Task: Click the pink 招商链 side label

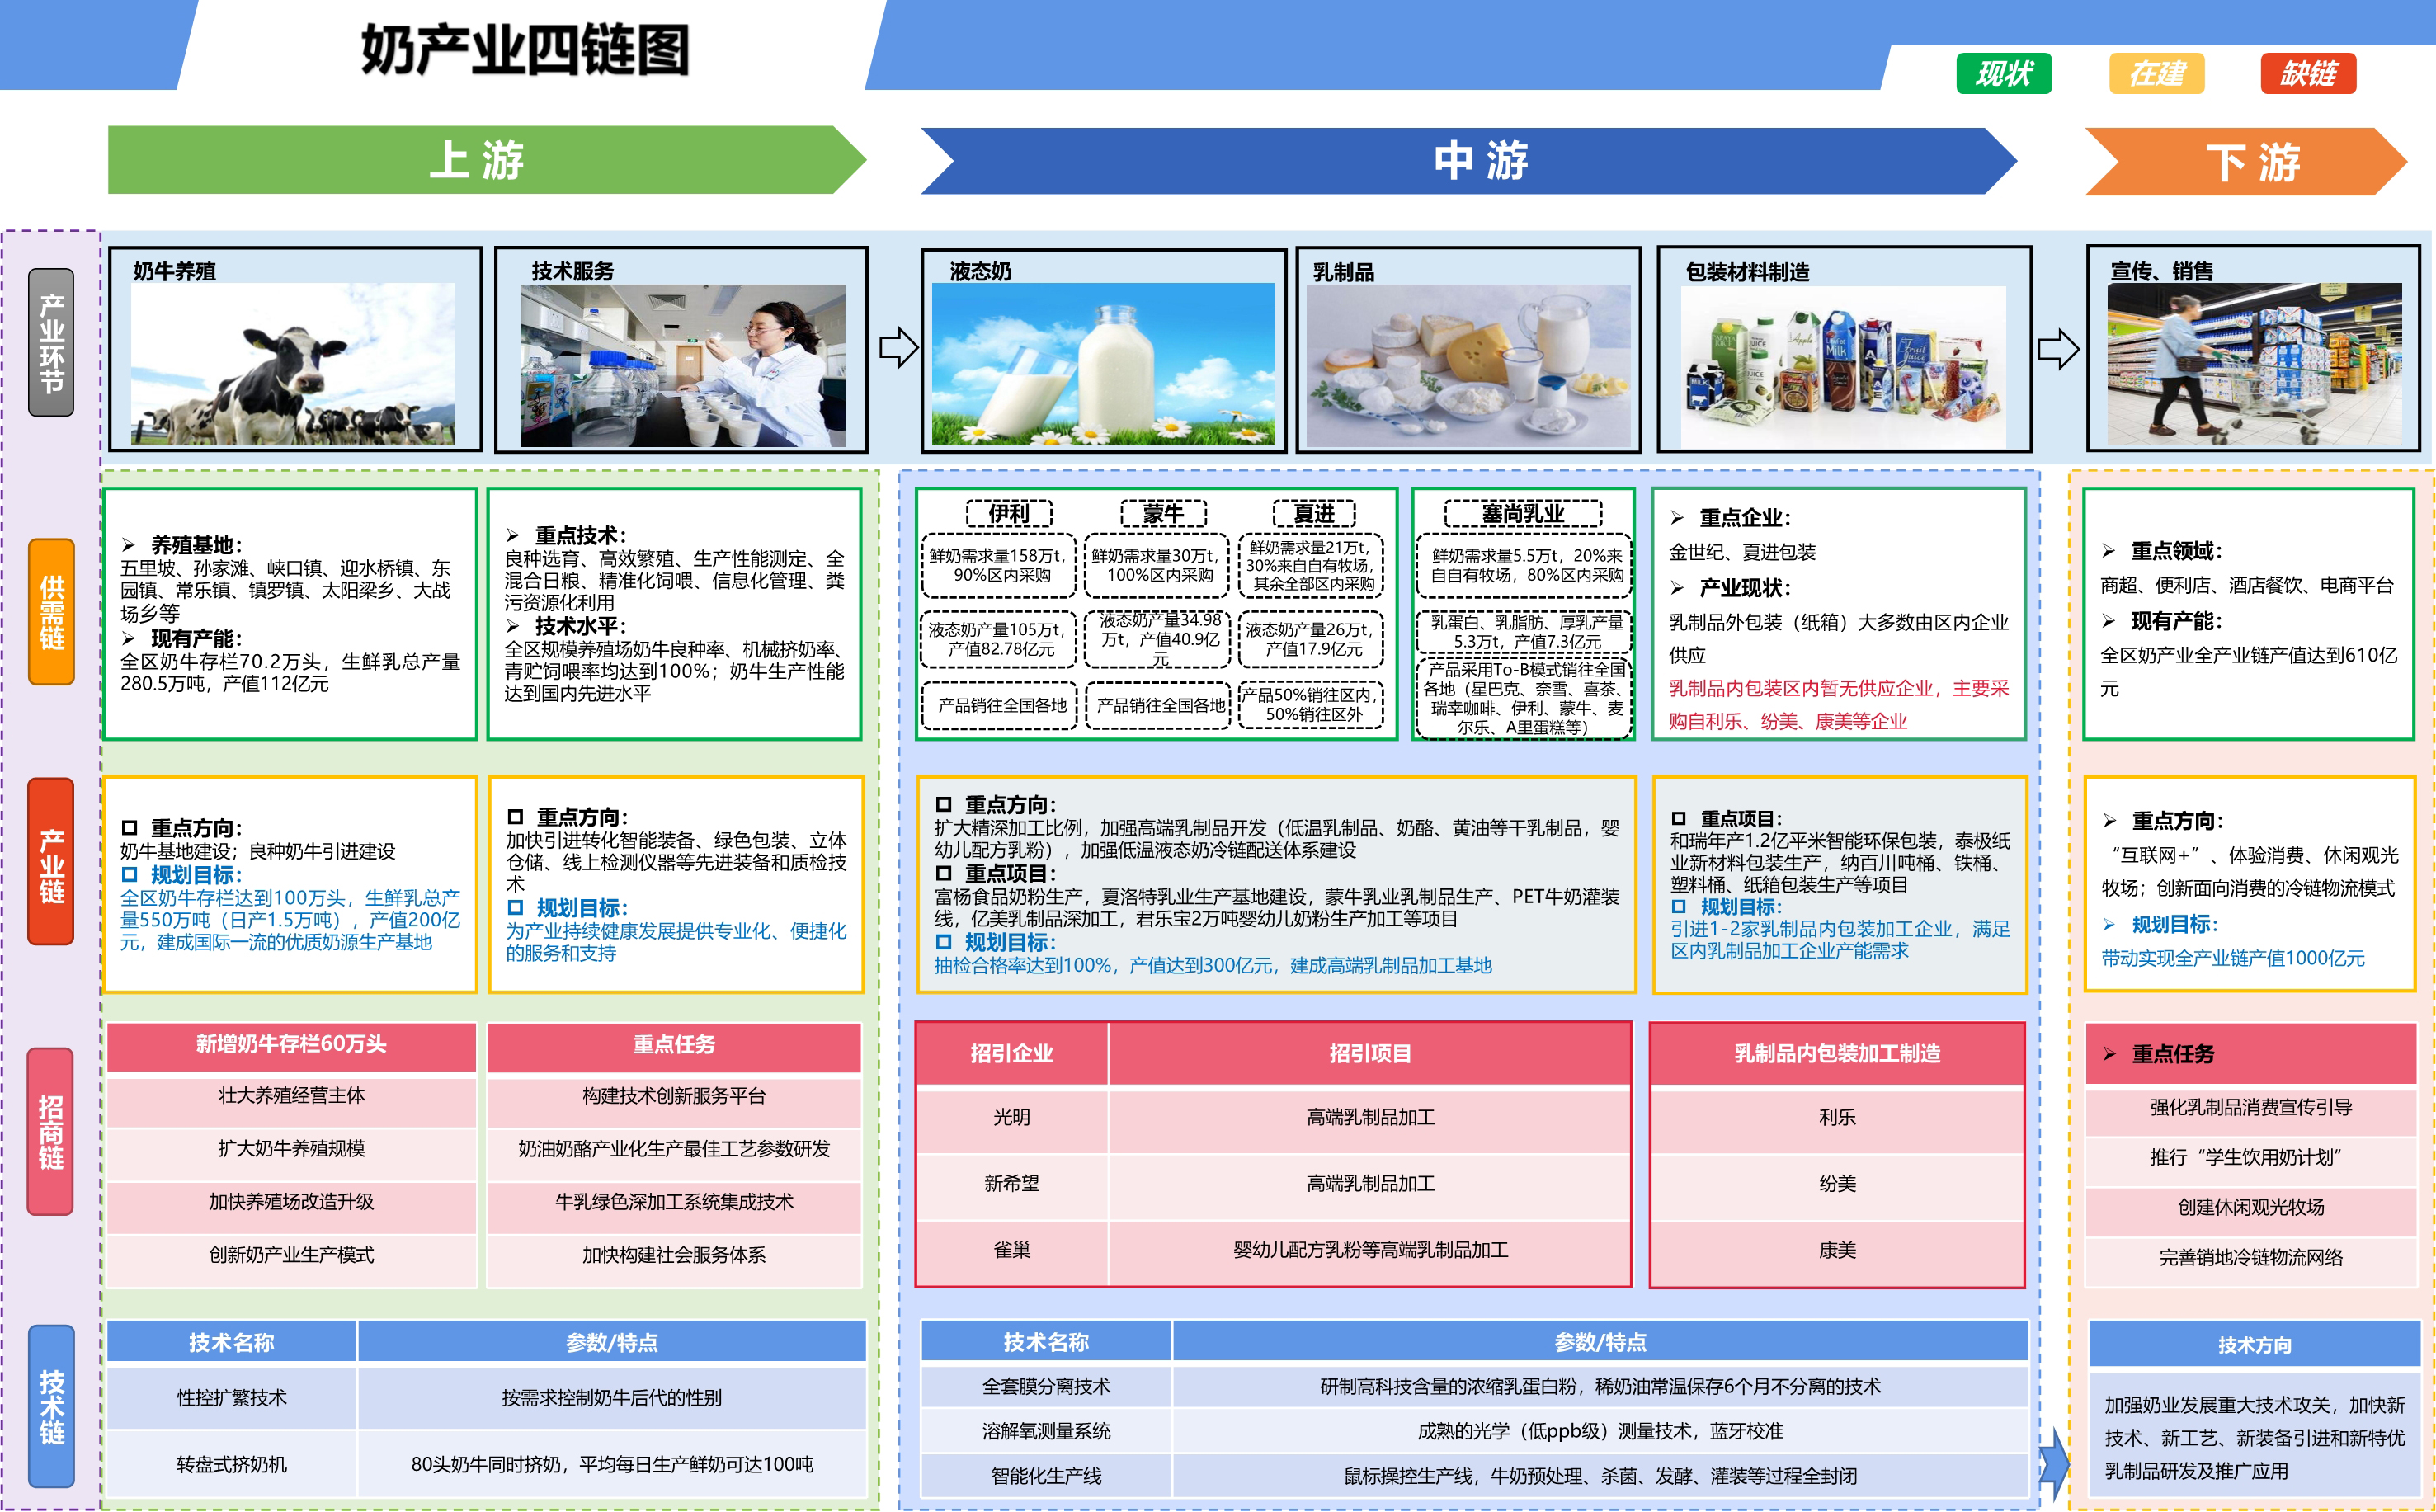Action: 51,1131
